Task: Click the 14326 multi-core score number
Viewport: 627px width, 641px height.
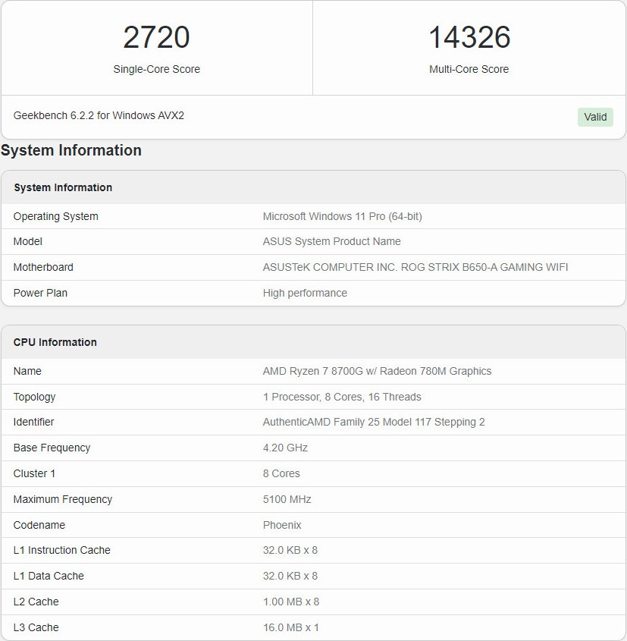Action: click(x=469, y=37)
